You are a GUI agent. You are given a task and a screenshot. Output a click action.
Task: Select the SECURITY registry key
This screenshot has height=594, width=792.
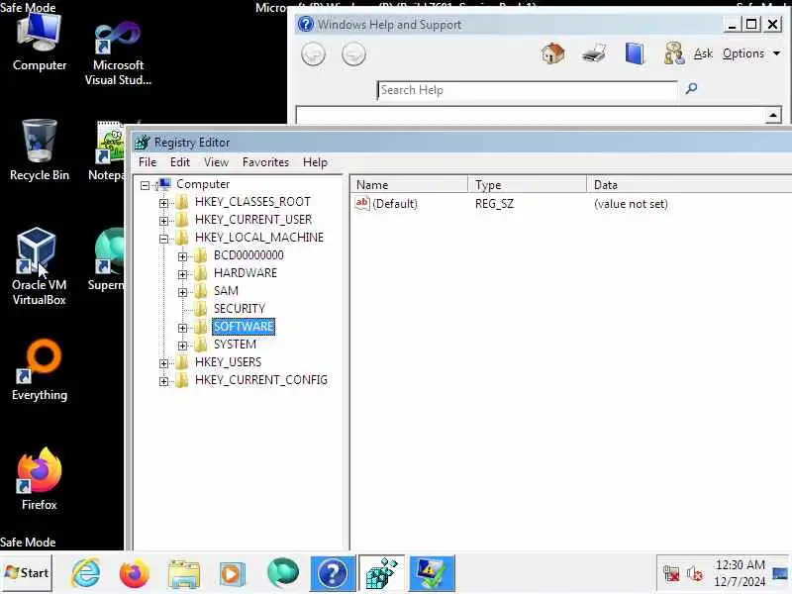pyautogui.click(x=239, y=309)
